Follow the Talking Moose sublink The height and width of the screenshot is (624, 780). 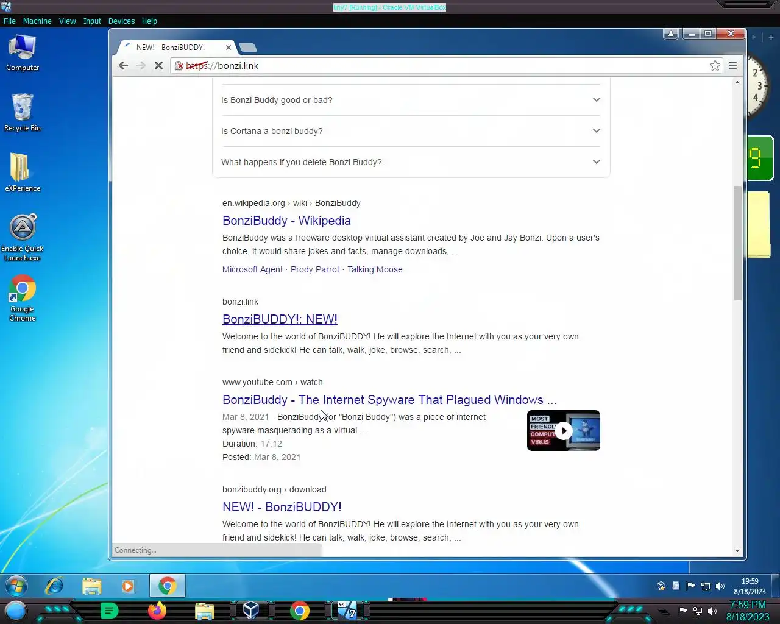coord(375,269)
